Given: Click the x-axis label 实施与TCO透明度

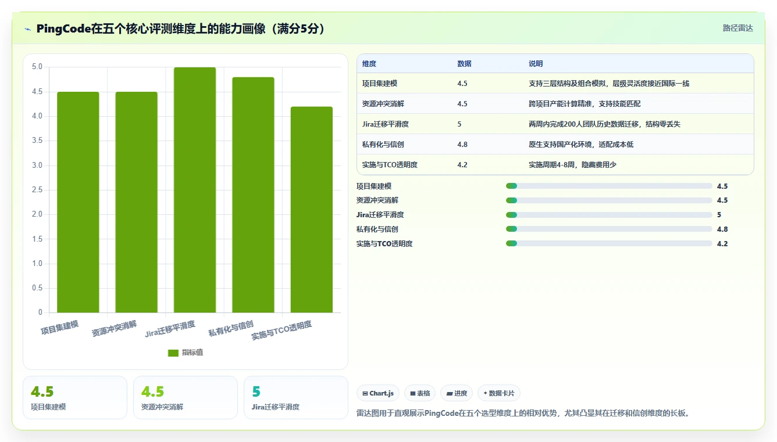Looking at the screenshot, I should click(282, 330).
